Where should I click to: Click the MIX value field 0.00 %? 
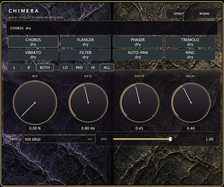[35, 128]
